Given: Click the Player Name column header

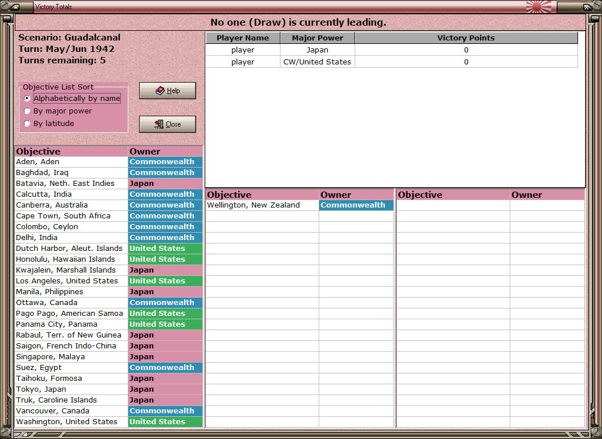Looking at the screenshot, I should coord(243,38).
